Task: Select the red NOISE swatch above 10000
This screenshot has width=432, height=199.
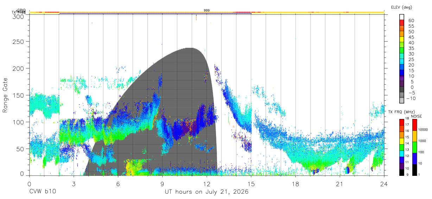Action: 414,125
